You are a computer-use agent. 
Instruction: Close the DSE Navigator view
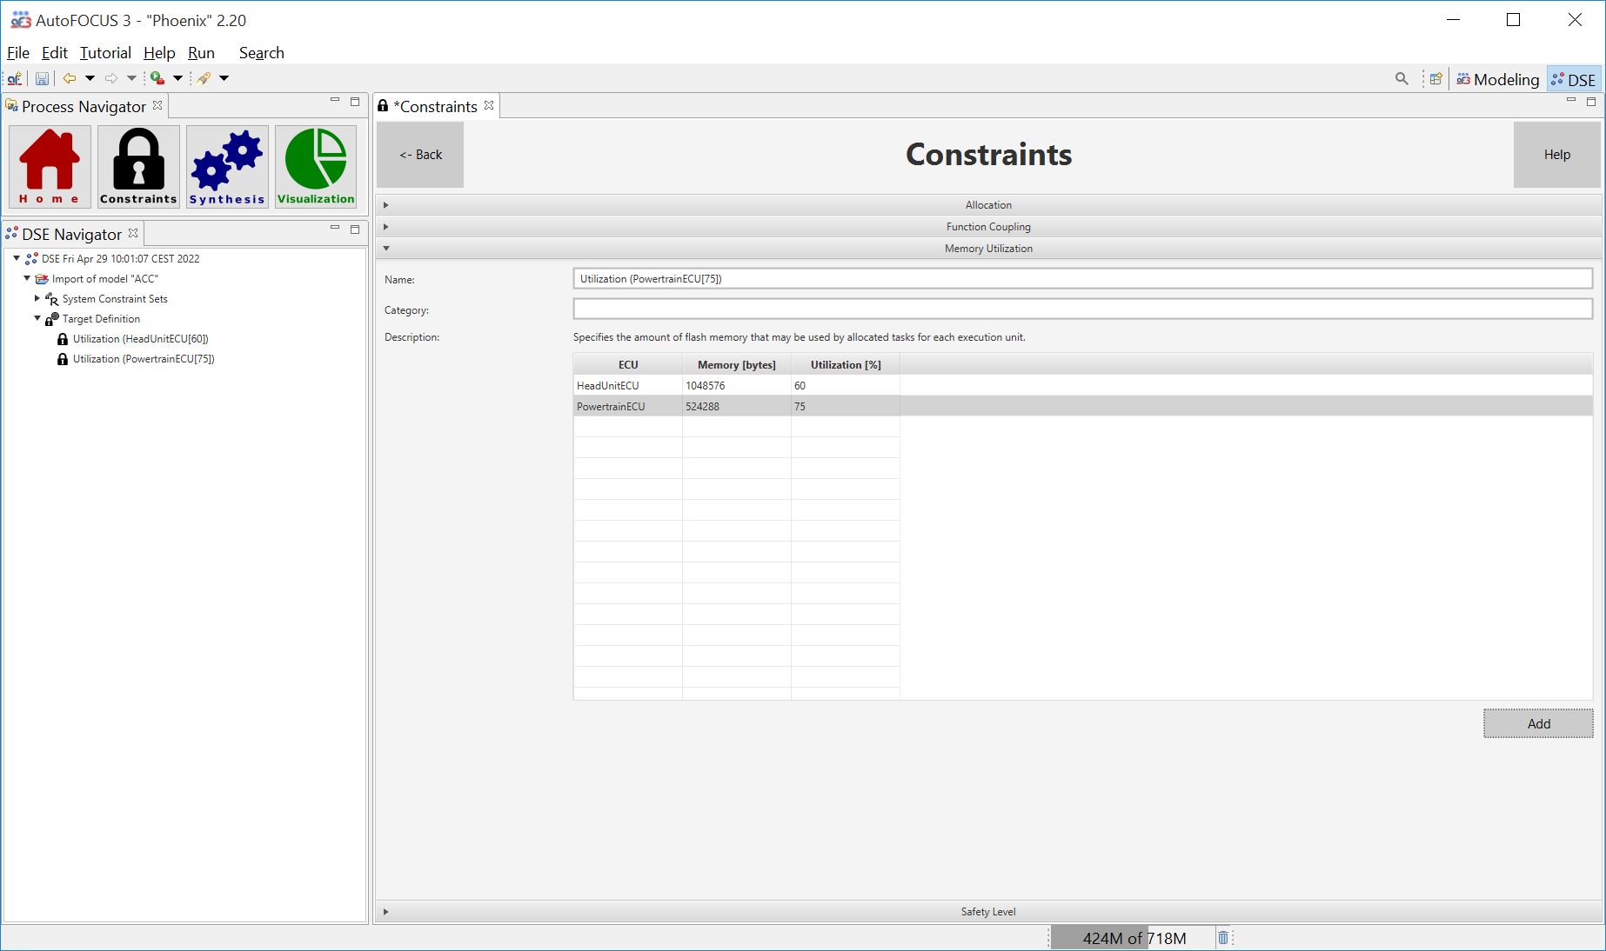point(133,233)
